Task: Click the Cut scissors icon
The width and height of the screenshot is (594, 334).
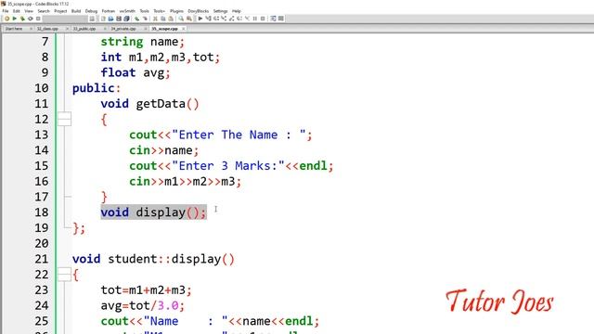Action: (155, 19)
